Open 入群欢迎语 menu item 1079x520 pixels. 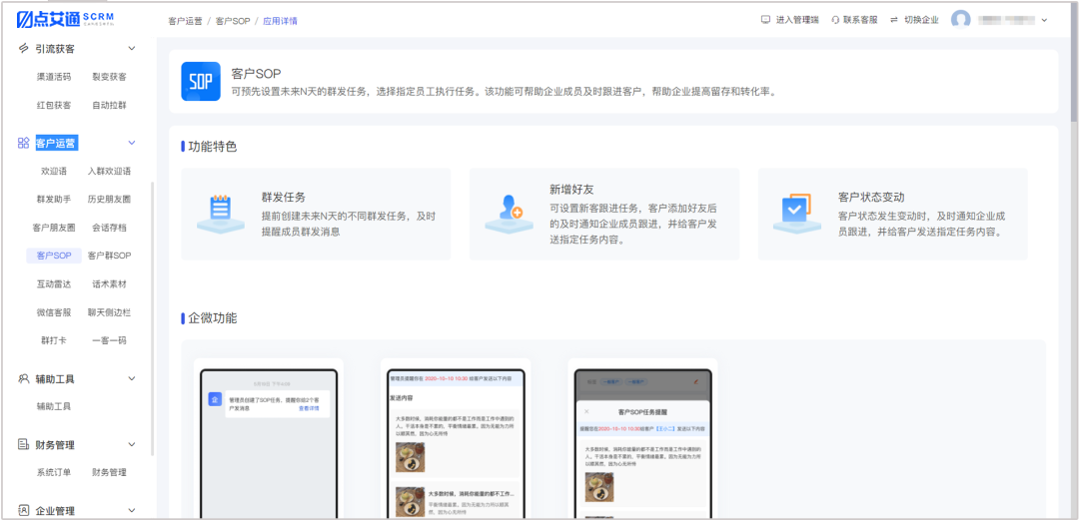coord(110,172)
